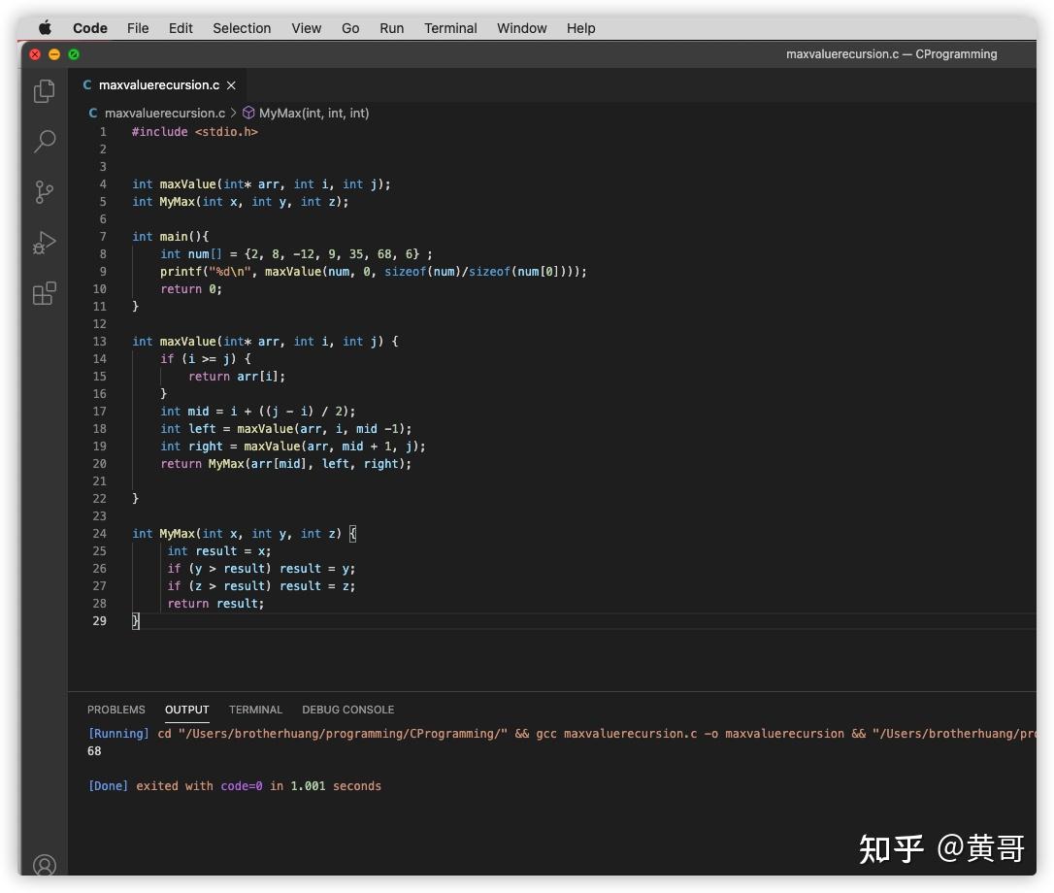Click the MyMax prototype on line 5
The height and width of the screenshot is (893, 1054).
point(240,202)
